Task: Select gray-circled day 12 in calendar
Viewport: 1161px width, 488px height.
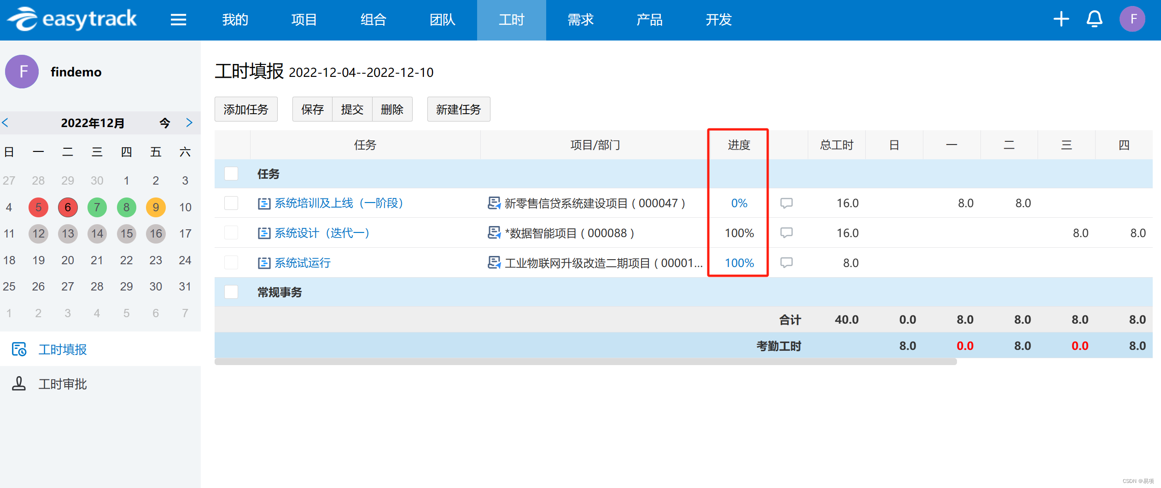Action: (39, 234)
